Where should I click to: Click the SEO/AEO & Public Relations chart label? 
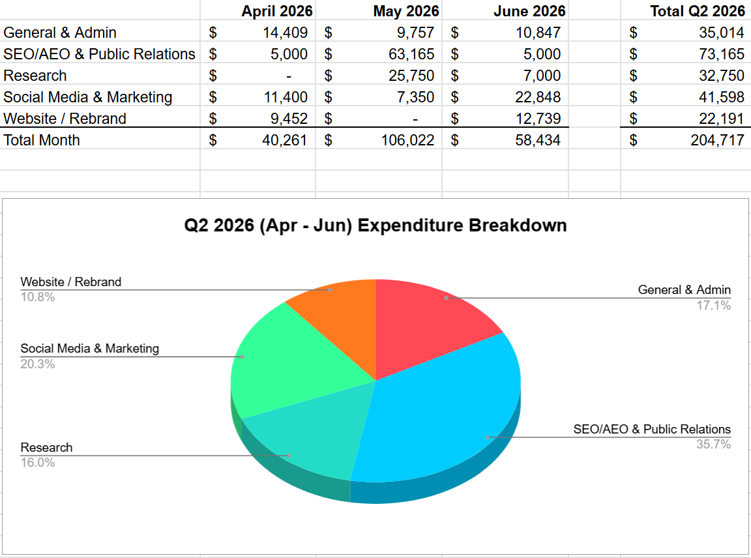[x=653, y=429]
